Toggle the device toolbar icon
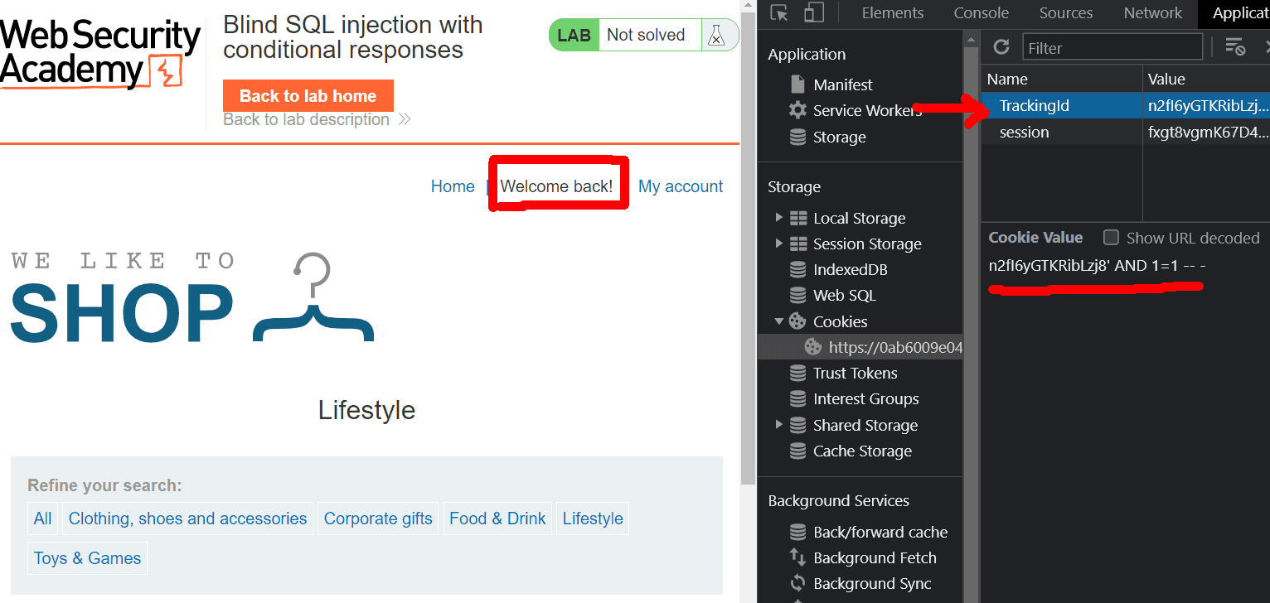 pos(813,12)
